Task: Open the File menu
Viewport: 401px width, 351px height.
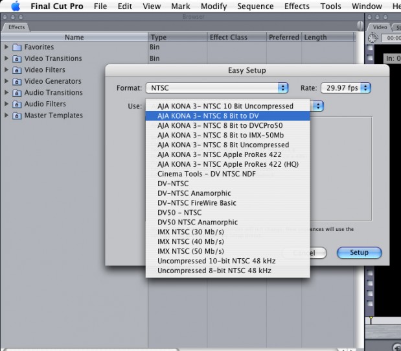Action: pyautogui.click(x=100, y=6)
